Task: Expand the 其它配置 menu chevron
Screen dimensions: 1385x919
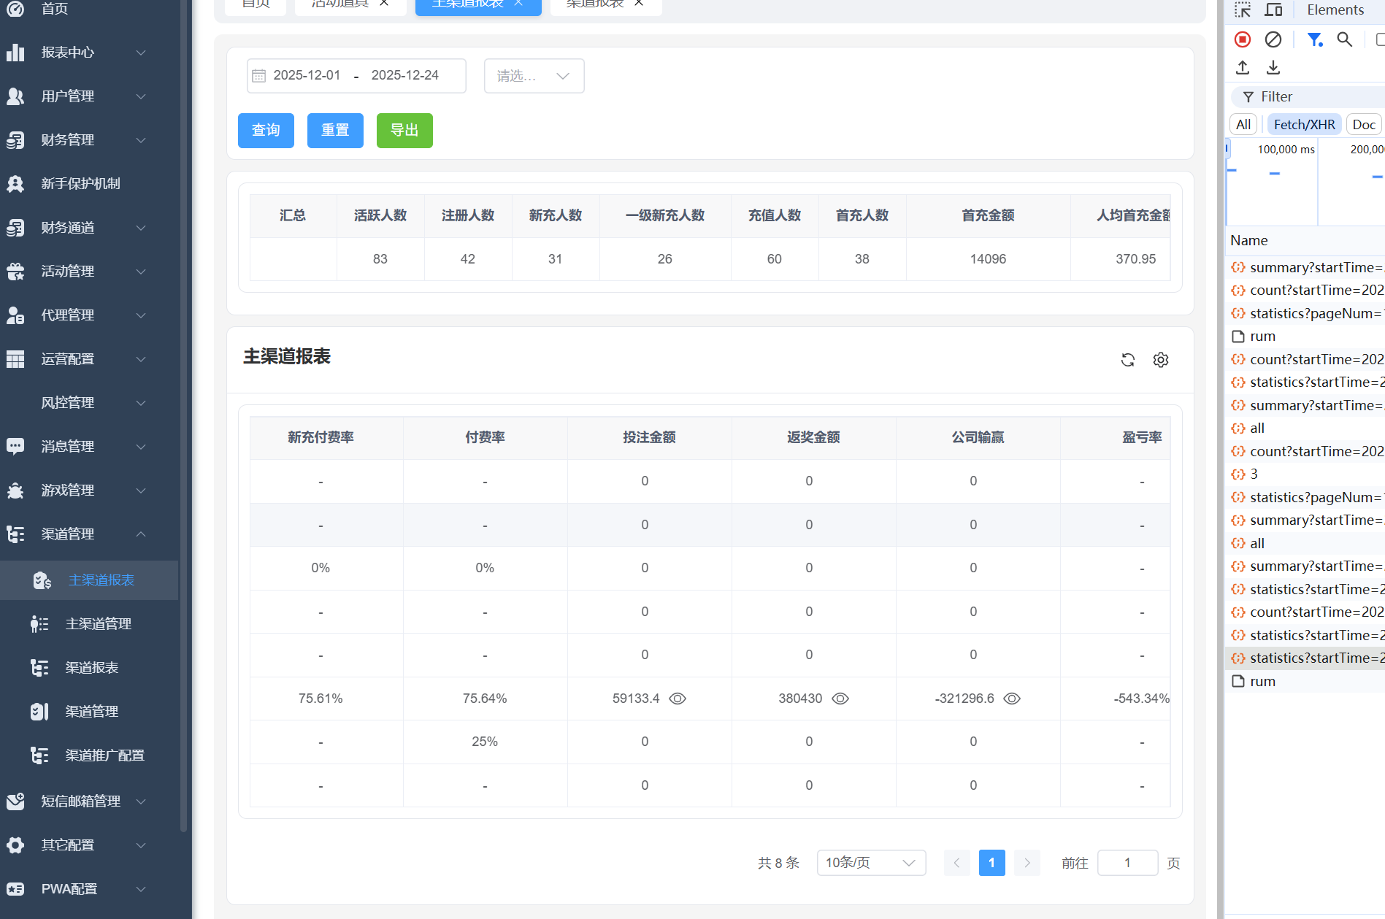Action: pyautogui.click(x=141, y=845)
